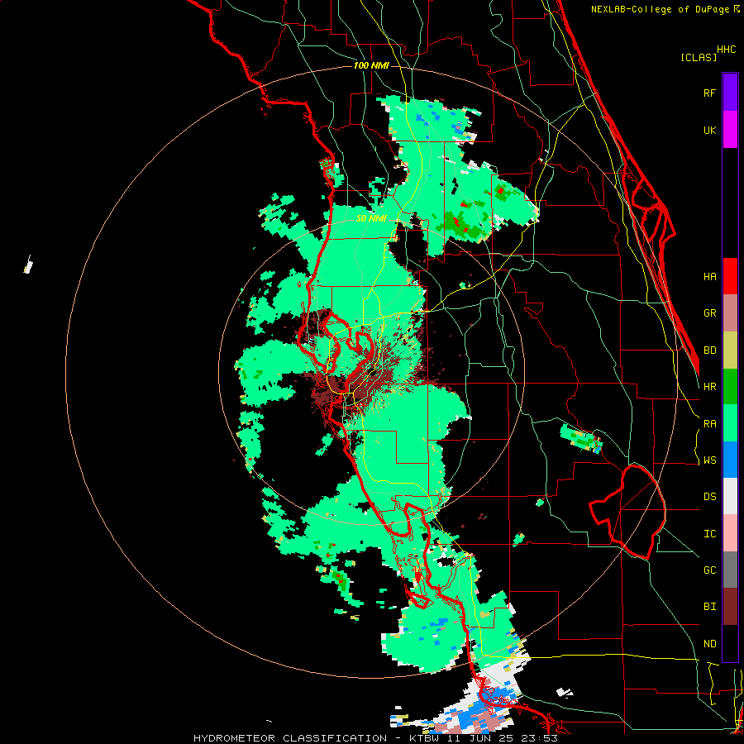Click the ND legend label
Screen dimensions: 744x744
pyautogui.click(x=710, y=644)
